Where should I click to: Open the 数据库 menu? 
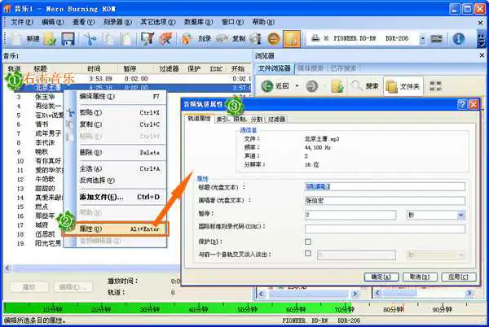click(x=198, y=22)
